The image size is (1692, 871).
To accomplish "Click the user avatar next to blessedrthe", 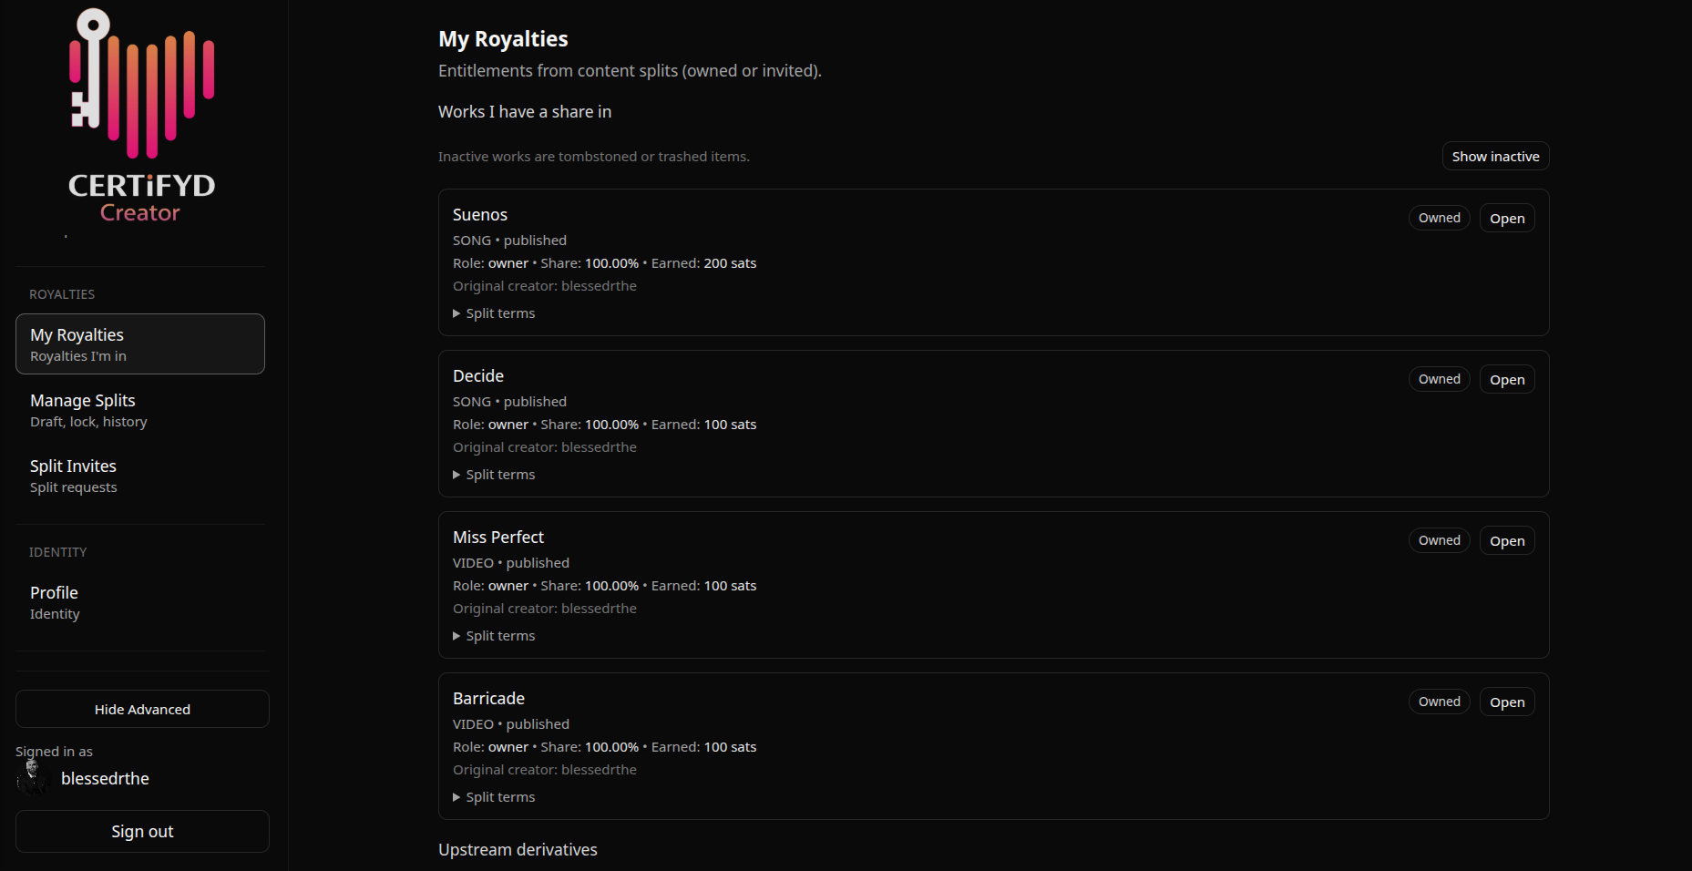I will (33, 777).
